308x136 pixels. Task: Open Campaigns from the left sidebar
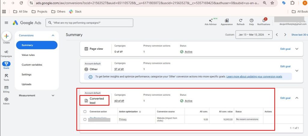pyautogui.click(x=6, y=53)
